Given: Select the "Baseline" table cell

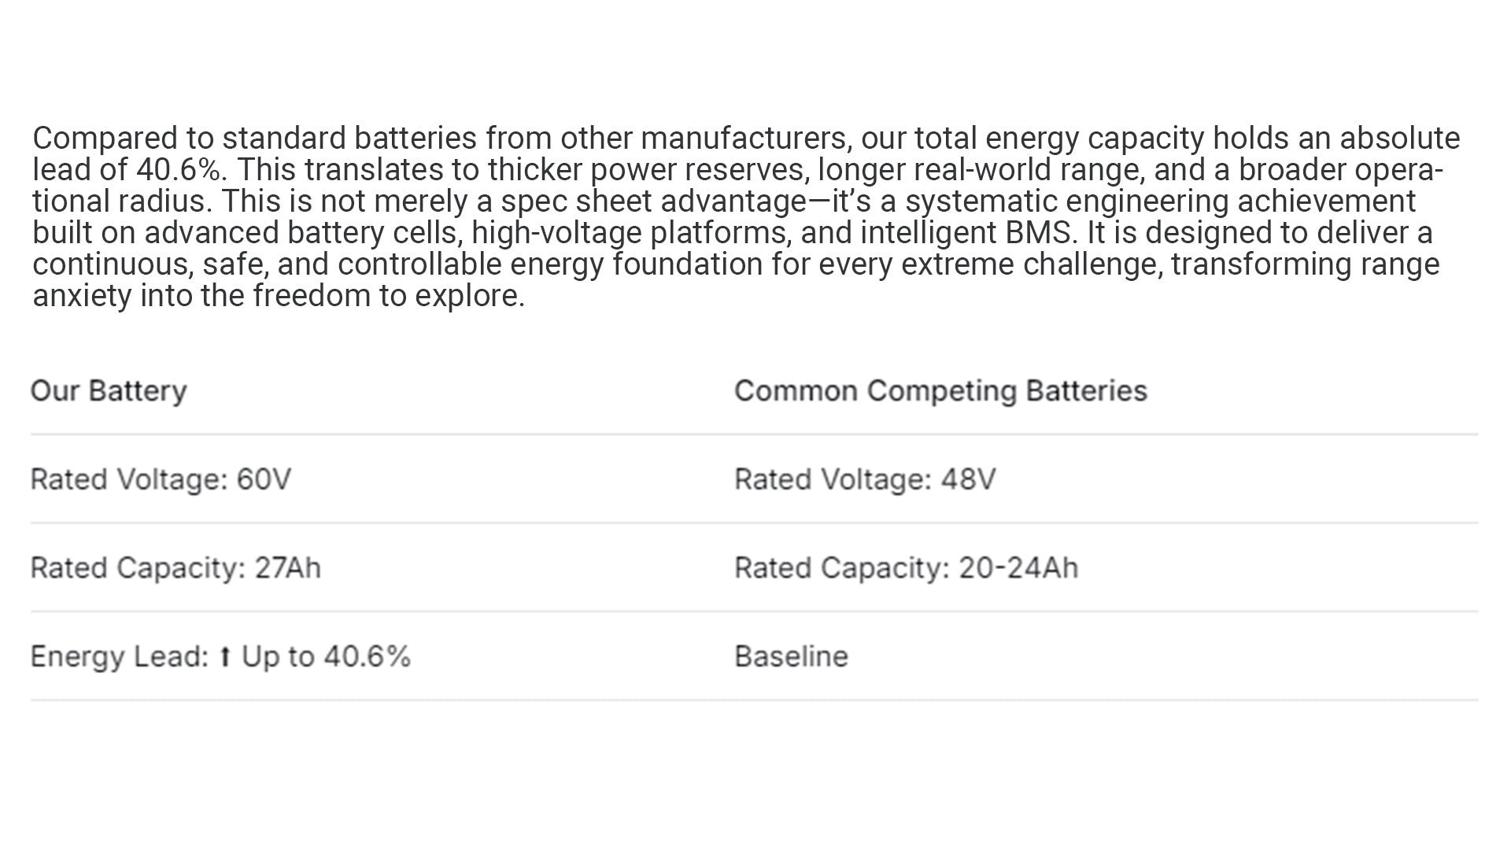Looking at the screenshot, I should pos(791,656).
